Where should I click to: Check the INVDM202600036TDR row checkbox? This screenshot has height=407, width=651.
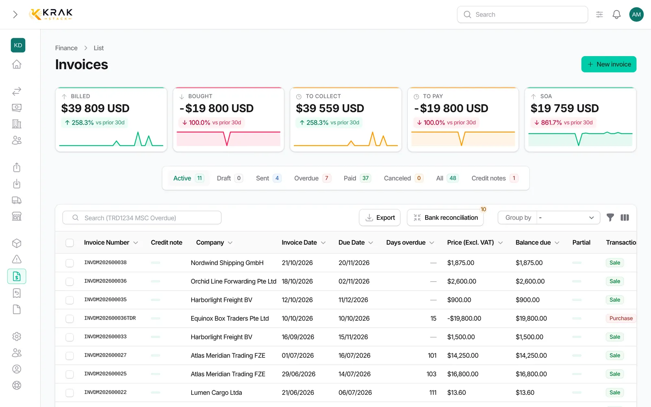pyautogui.click(x=70, y=319)
